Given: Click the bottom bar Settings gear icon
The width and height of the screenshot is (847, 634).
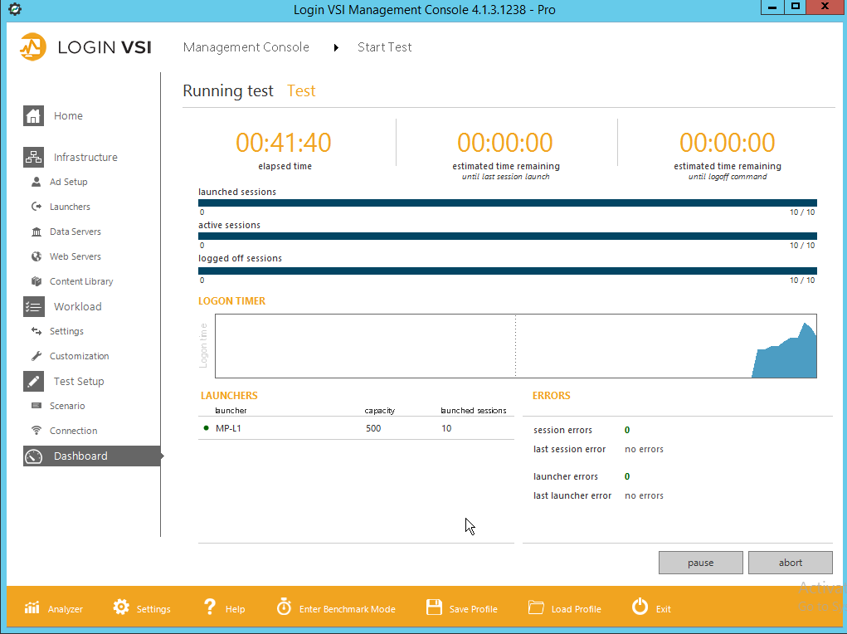Looking at the screenshot, I should [121, 607].
